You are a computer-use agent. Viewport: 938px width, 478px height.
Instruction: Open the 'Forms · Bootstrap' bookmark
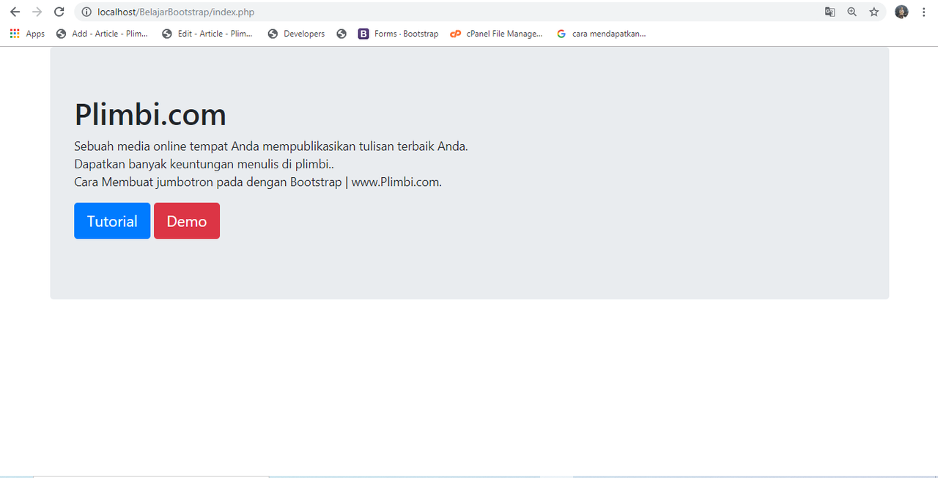398,34
